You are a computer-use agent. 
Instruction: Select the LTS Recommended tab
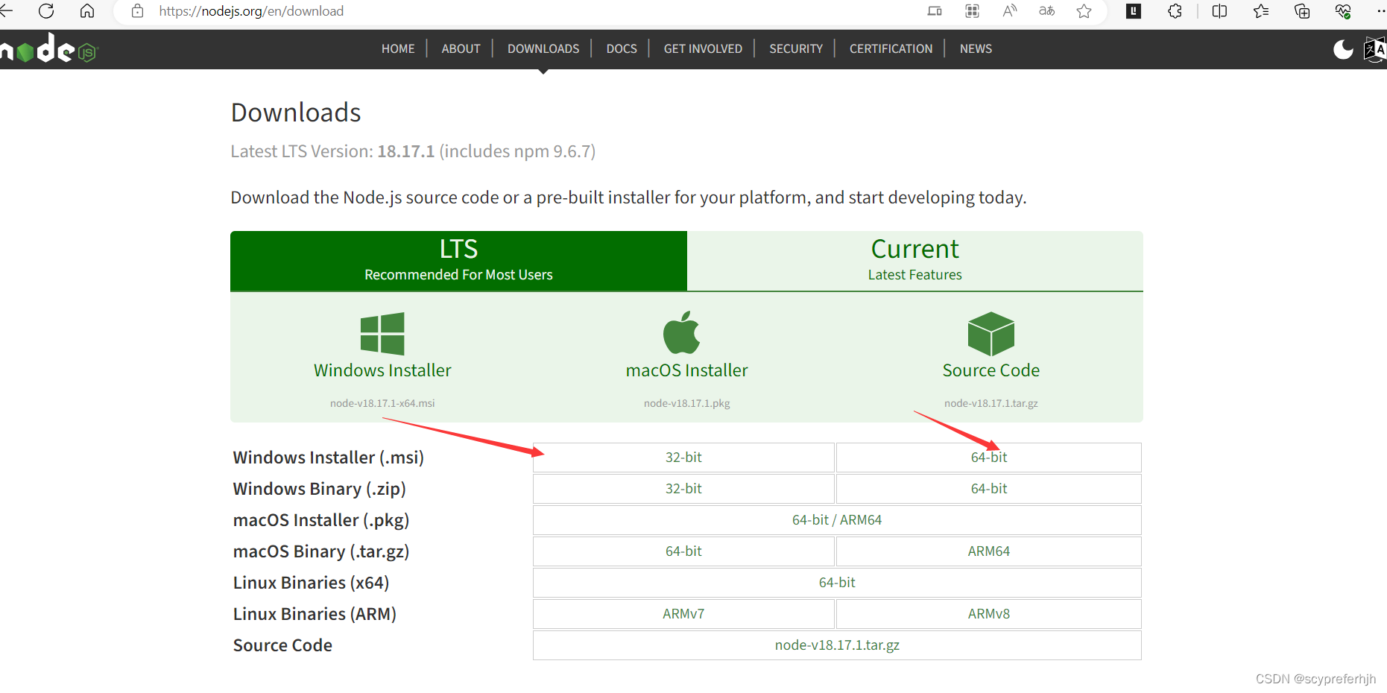click(x=458, y=260)
